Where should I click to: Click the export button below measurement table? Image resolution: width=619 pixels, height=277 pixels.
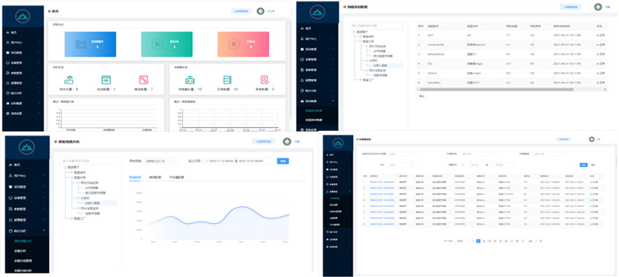[x=421, y=96]
